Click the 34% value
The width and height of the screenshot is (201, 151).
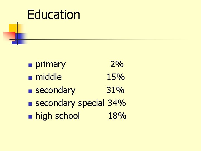pos(117,103)
